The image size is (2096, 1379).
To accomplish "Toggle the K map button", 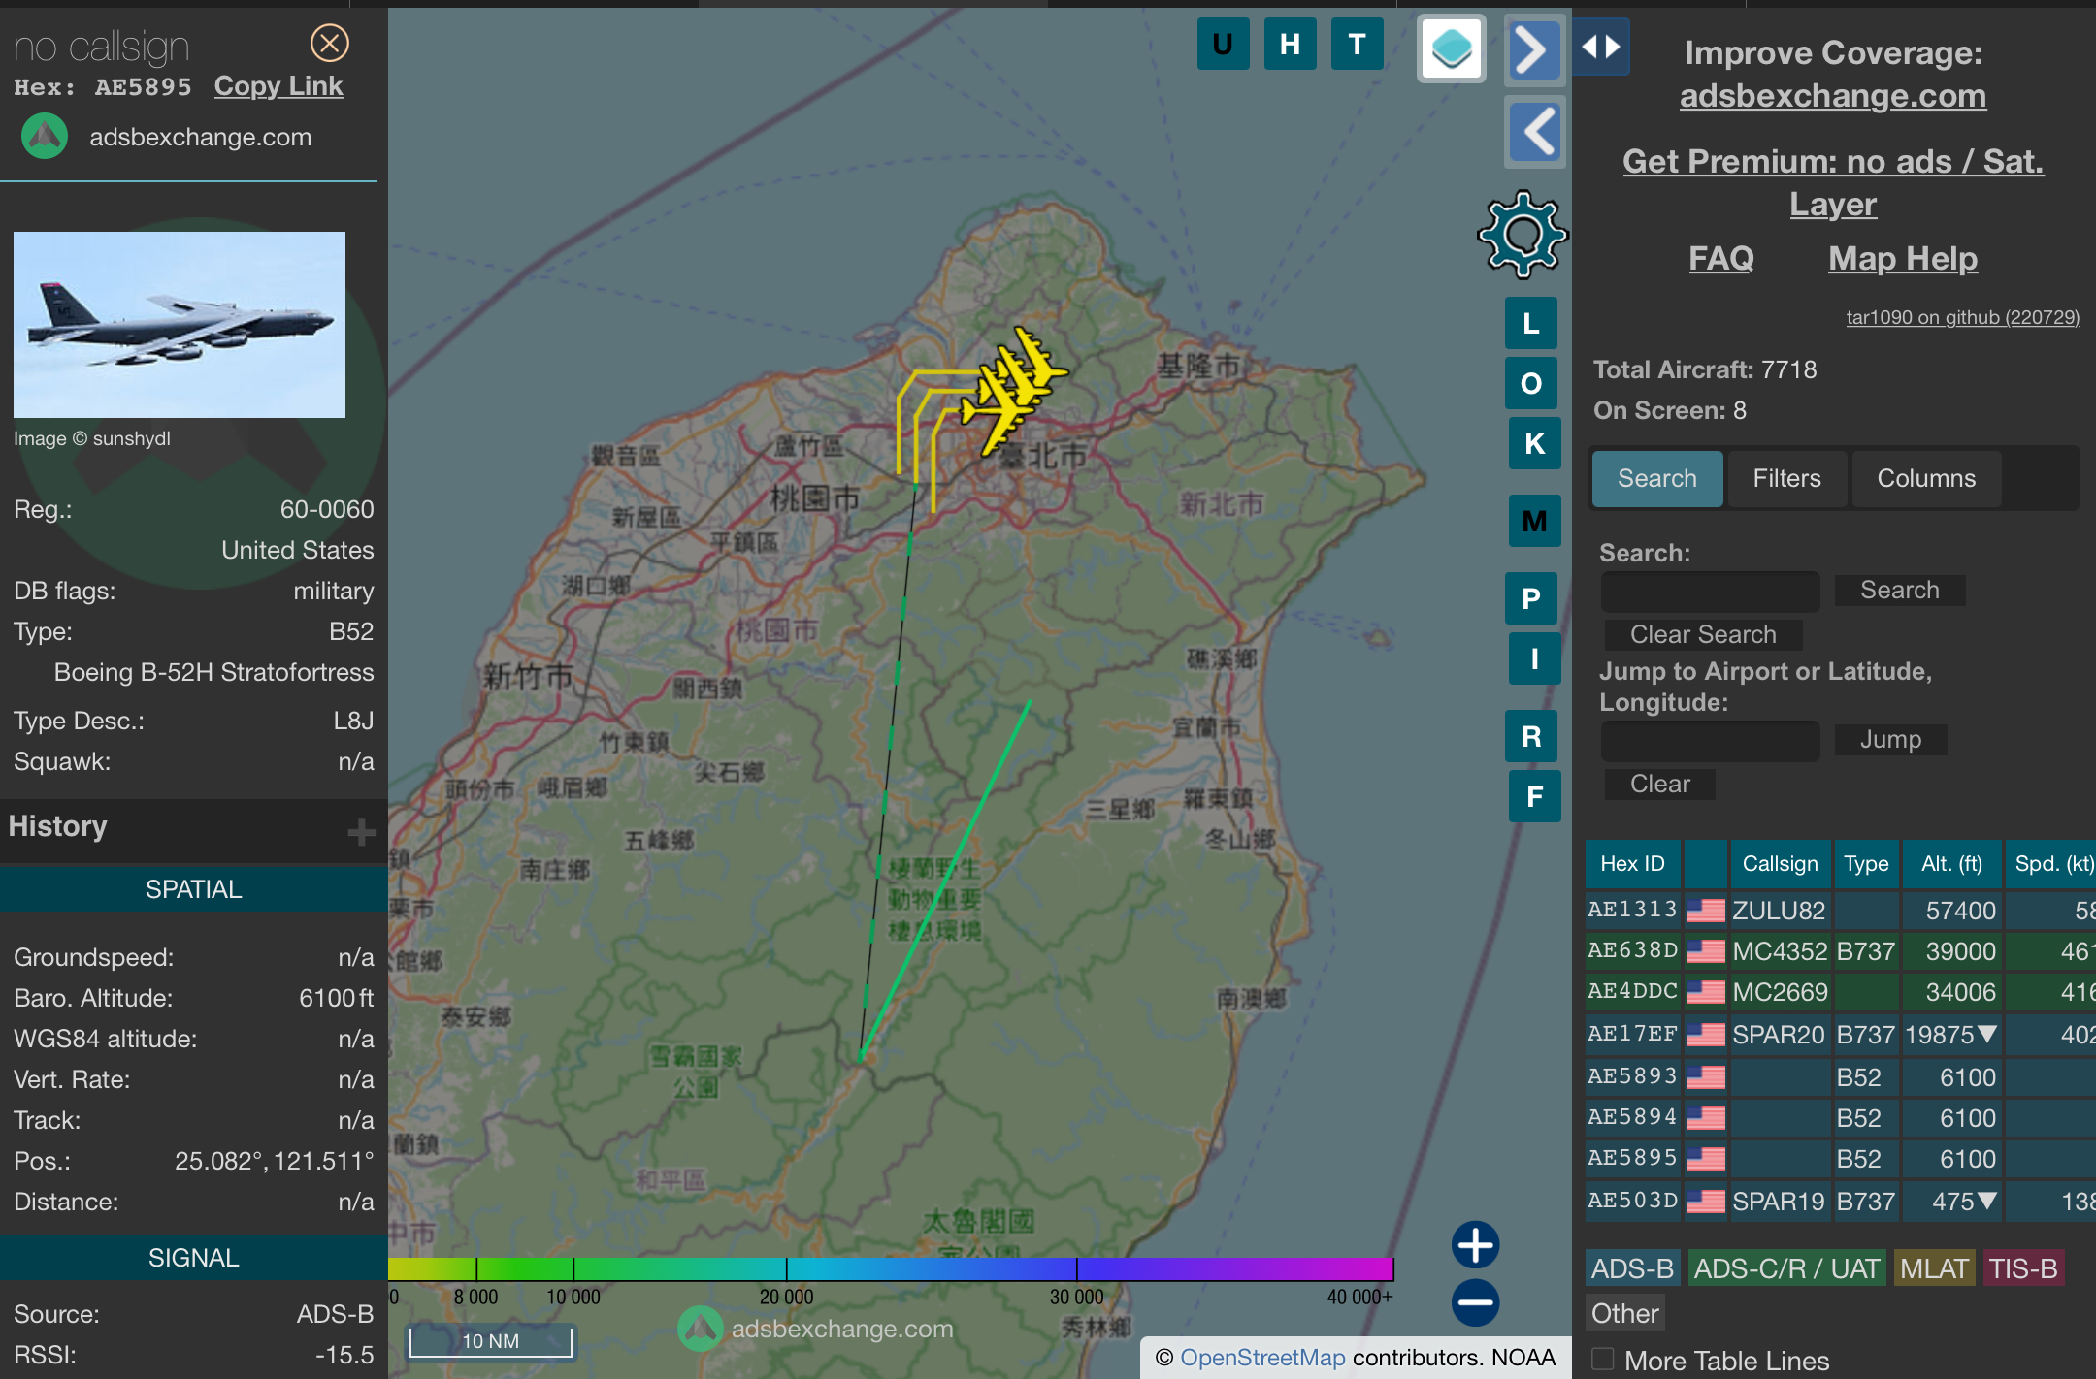I will (x=1534, y=443).
